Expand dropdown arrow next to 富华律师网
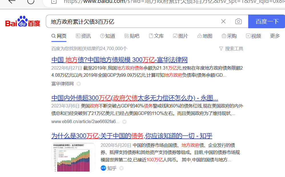The height and width of the screenshot is (177, 285). (78, 84)
